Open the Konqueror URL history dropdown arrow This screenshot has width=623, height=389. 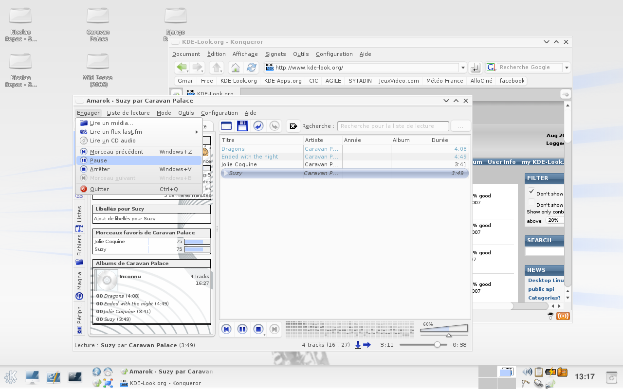[463, 68]
